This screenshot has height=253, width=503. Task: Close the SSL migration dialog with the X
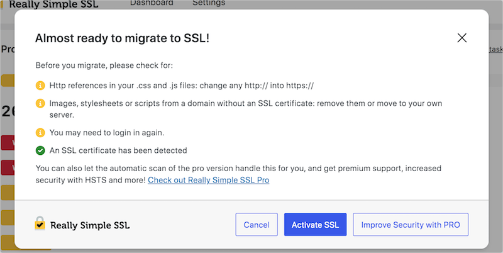click(462, 38)
